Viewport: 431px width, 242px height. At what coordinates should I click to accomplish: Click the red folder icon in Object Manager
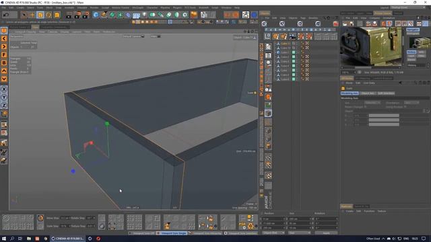[x=335, y=24]
